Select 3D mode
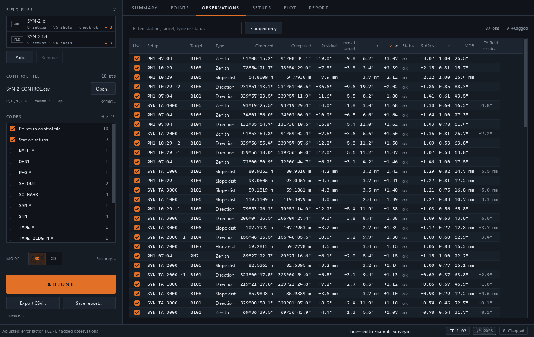 [x=37, y=259]
